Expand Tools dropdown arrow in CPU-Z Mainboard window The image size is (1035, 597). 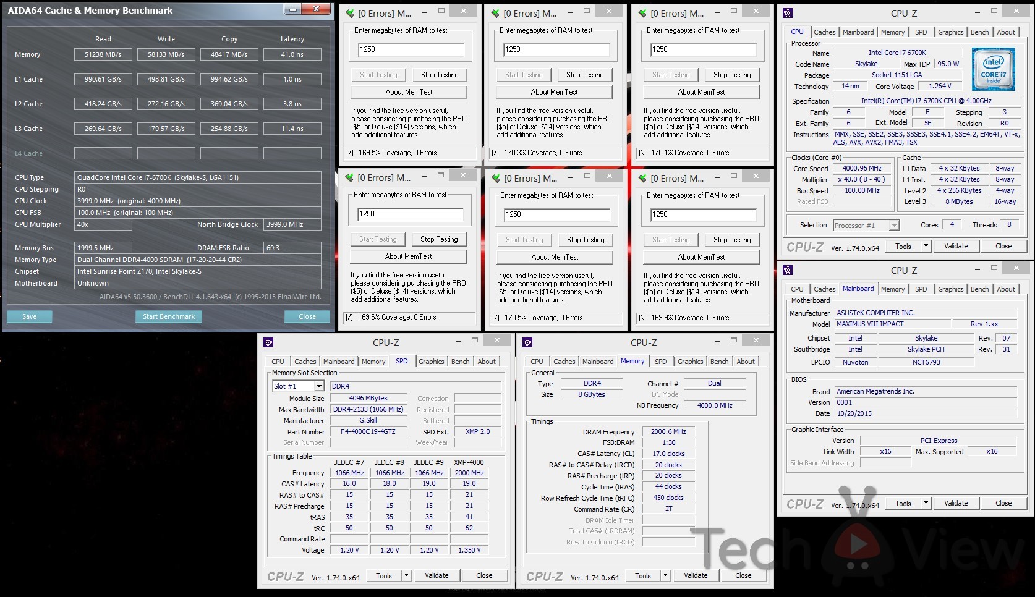pyautogui.click(x=926, y=503)
